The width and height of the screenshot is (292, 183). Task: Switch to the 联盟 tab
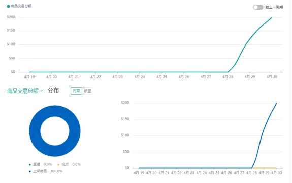pos(87,91)
